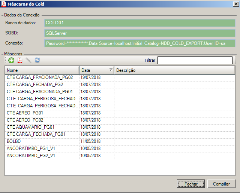The height and width of the screenshot is (193, 240).
Task: Click the pencil edit mask icon
Action: pos(28,60)
